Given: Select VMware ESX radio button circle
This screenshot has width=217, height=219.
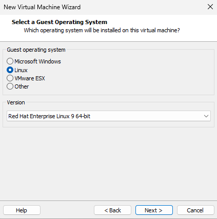Looking at the screenshot, I should tap(10, 78).
